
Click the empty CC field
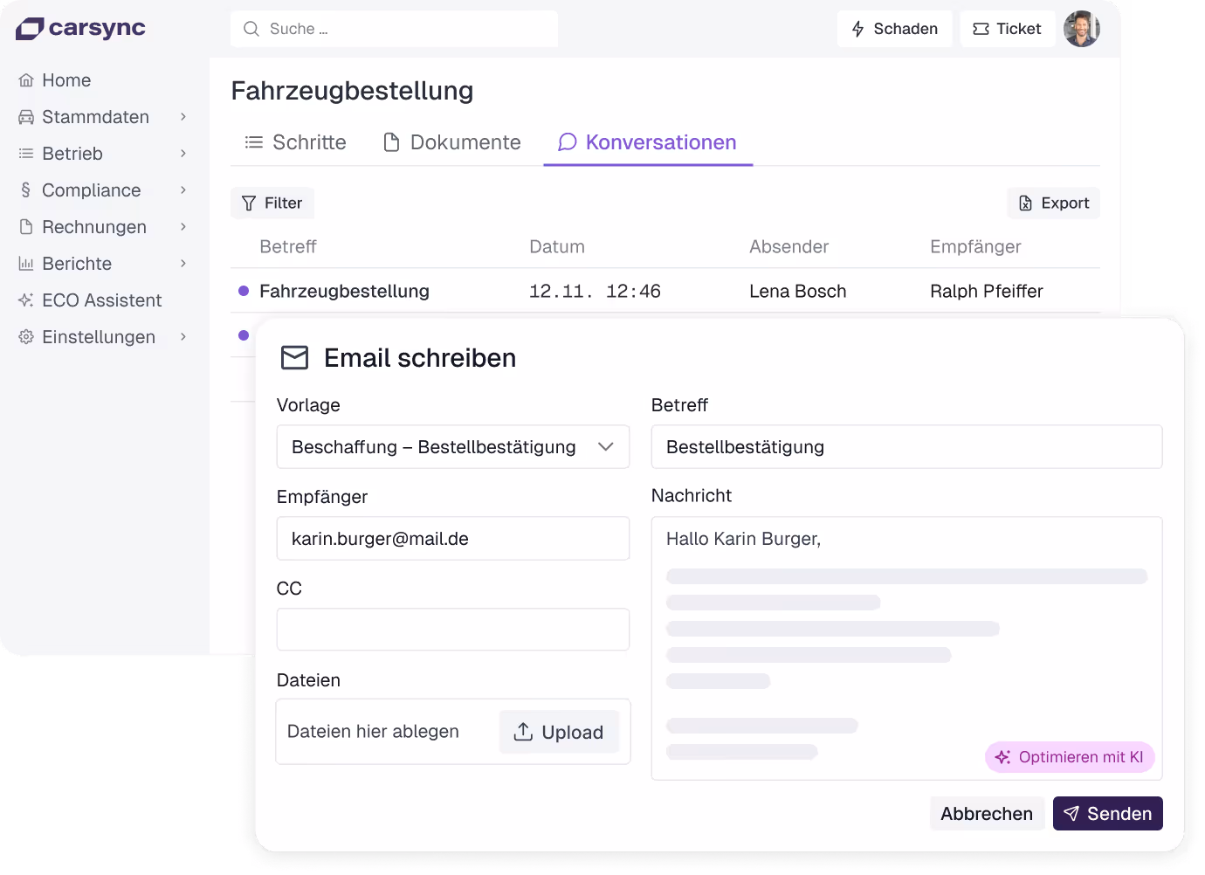click(453, 630)
